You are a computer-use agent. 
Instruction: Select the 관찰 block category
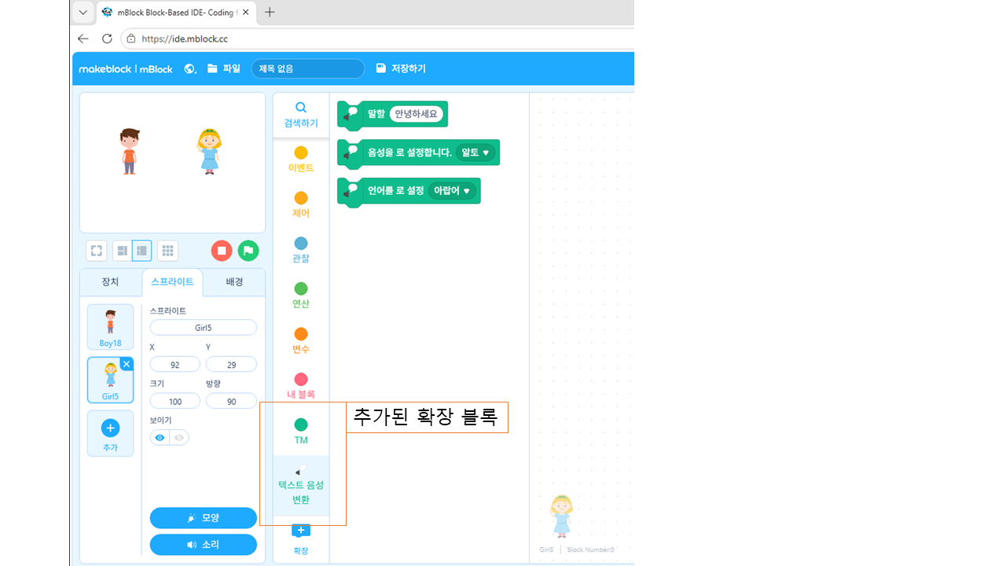pyautogui.click(x=301, y=250)
